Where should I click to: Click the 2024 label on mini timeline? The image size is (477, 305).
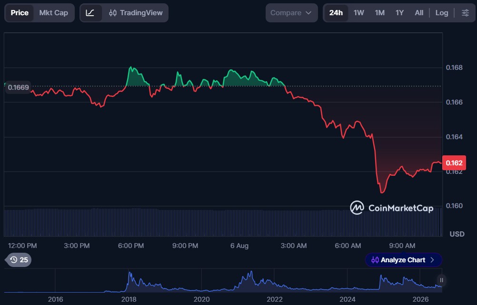click(x=348, y=300)
